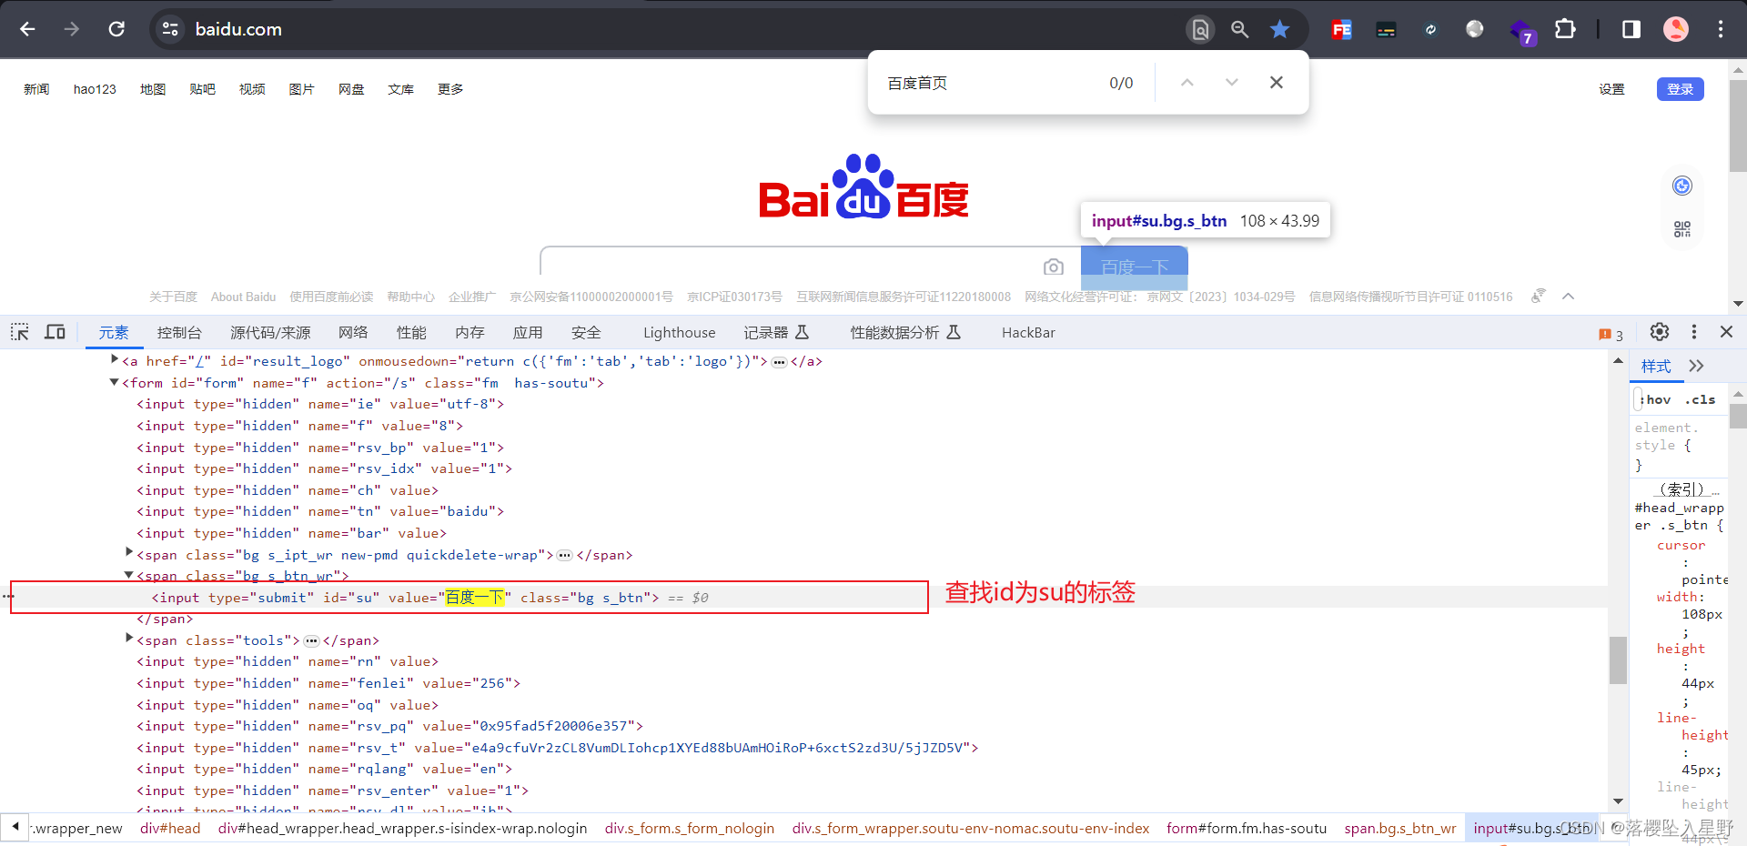Go to next find result
1747x846 pixels.
coord(1232,83)
